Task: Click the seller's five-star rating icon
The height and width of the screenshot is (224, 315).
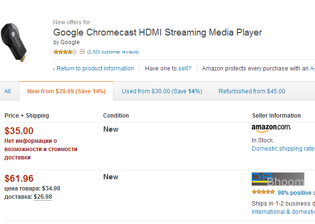Action: (263, 192)
